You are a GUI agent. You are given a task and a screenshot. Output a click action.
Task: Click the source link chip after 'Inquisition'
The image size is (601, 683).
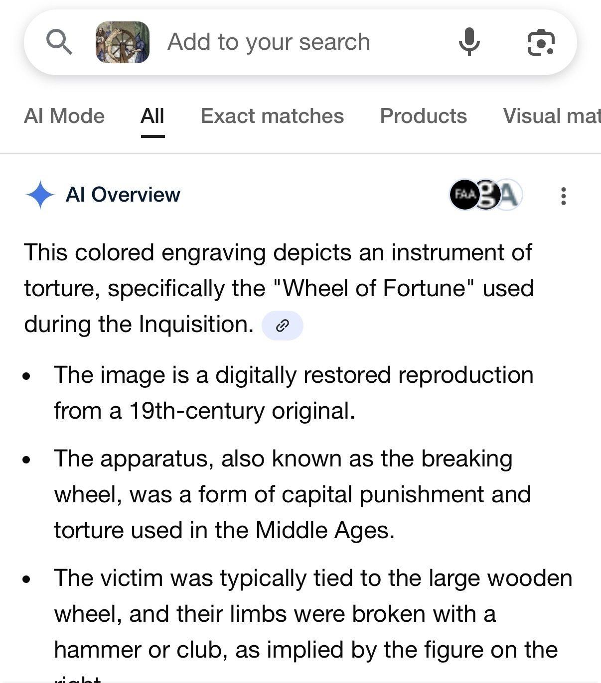pyautogui.click(x=283, y=326)
